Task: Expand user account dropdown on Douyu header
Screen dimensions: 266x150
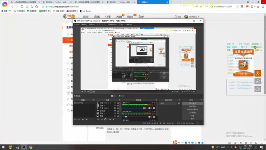Action: (x=199, y=17)
